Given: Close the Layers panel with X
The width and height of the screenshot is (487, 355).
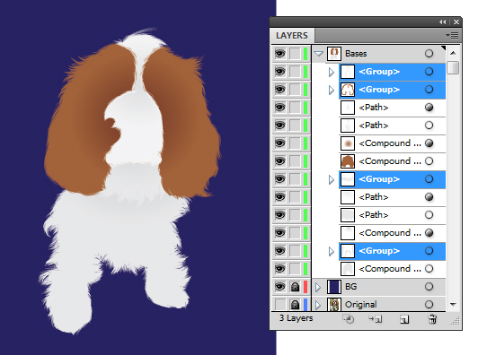Looking at the screenshot, I should [456, 22].
